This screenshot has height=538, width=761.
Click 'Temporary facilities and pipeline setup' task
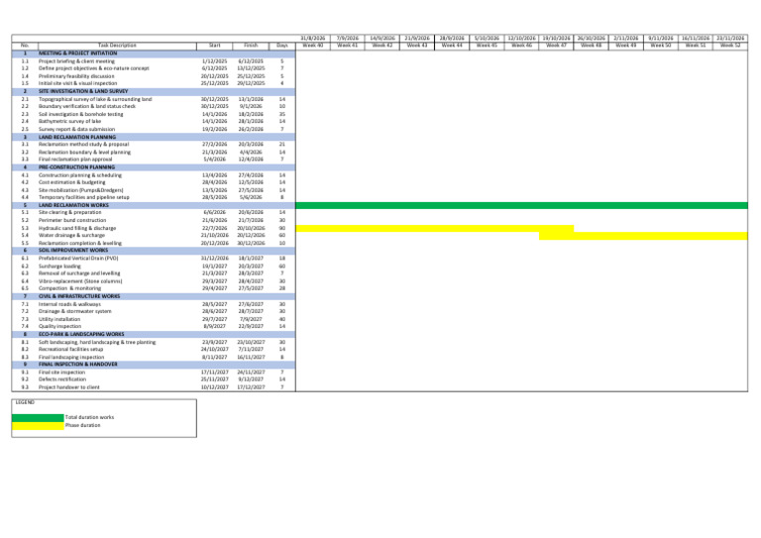pyautogui.click(x=84, y=197)
